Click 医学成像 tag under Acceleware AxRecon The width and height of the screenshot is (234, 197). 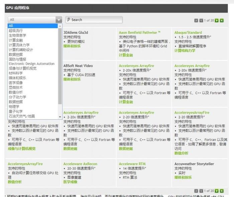[70, 182]
